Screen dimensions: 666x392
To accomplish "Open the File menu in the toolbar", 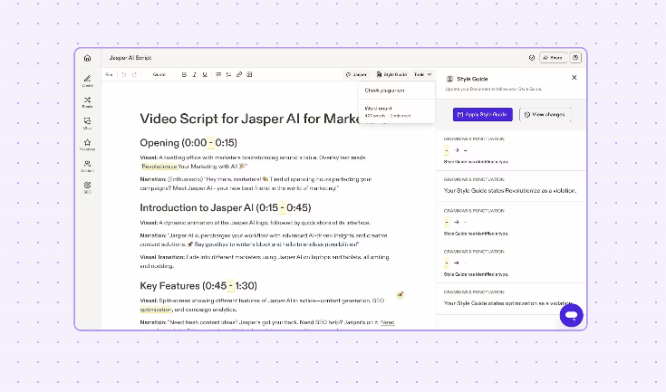I will point(109,74).
